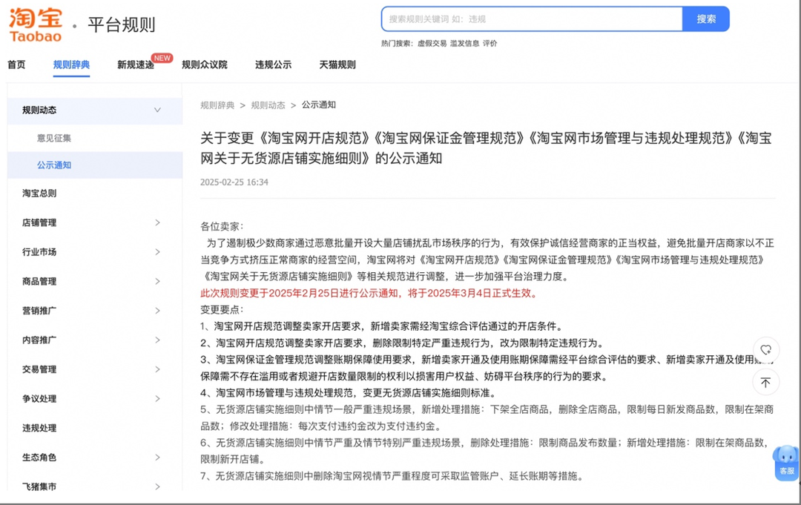This screenshot has width=801, height=505.
Task: Open 商品管理 sidebar label
Action: tap(39, 281)
